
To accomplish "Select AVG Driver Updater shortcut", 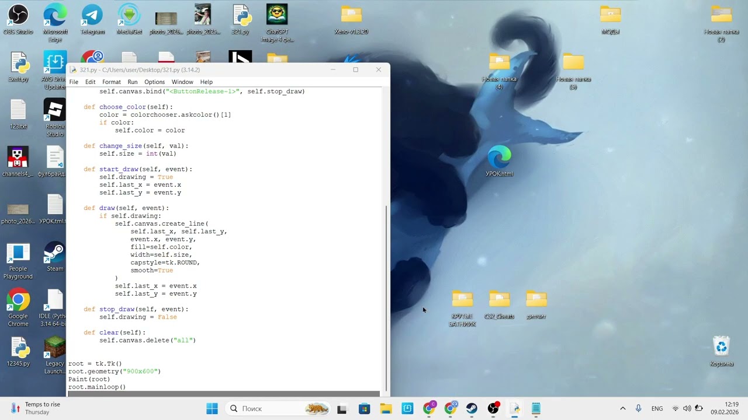I will pos(54,70).
